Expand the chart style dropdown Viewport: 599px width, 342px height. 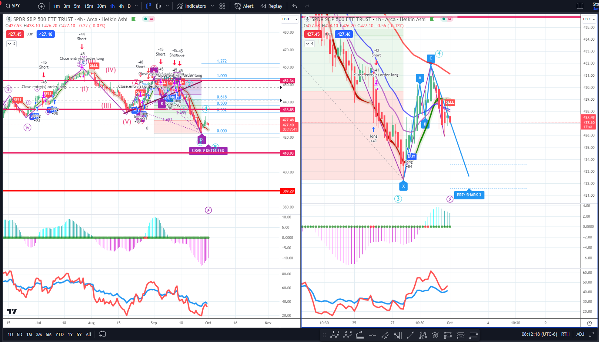tap(167, 6)
